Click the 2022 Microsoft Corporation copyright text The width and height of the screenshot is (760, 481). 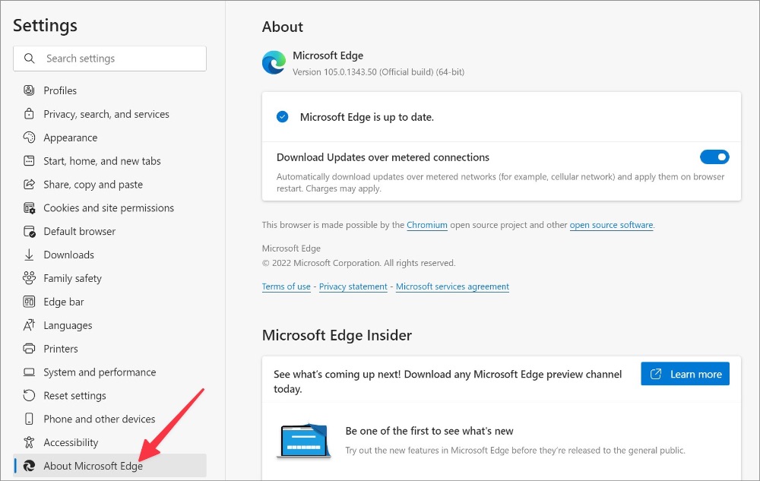pyautogui.click(x=359, y=263)
